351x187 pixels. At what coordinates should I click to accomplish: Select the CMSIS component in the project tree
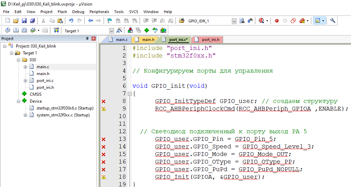click(36, 94)
